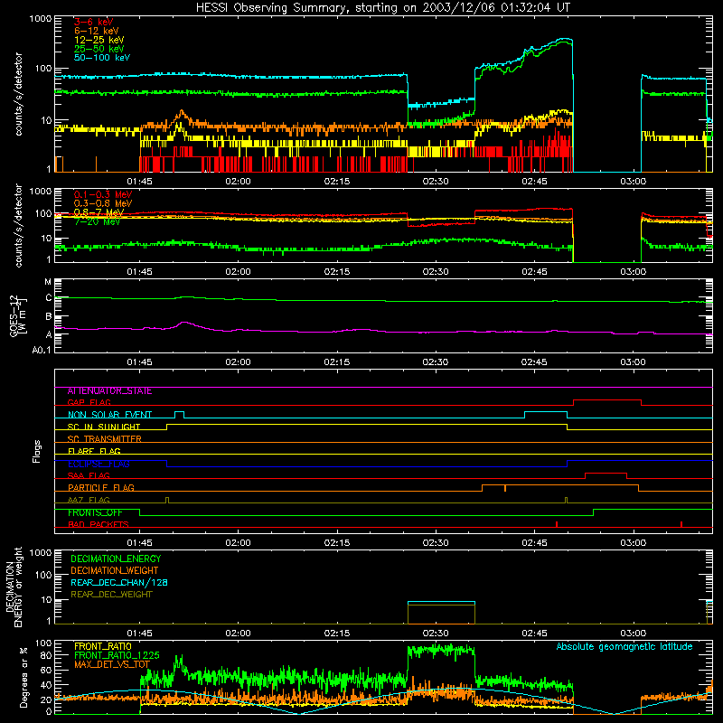Click the DECIMATION ENERGY or weight axis label
This screenshot has height=723, width=723.
tap(14, 587)
